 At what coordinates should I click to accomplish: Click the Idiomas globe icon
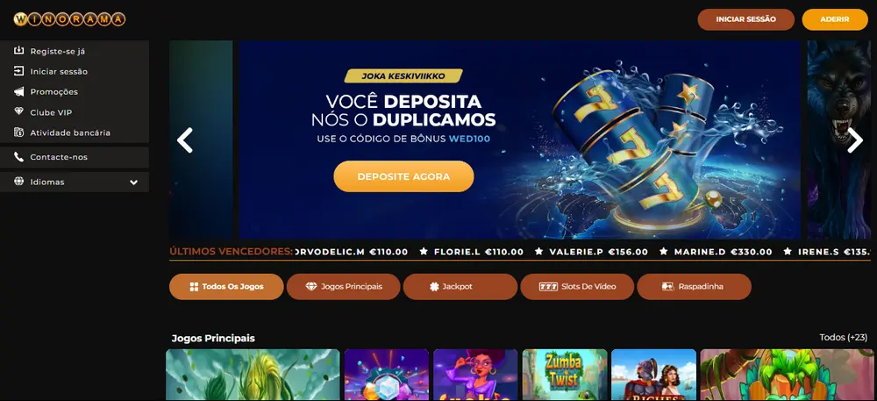19,182
